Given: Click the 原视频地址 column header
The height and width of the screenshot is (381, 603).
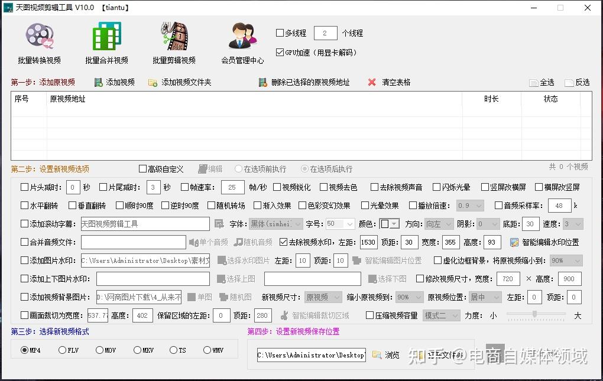Looking at the screenshot, I should (254, 99).
